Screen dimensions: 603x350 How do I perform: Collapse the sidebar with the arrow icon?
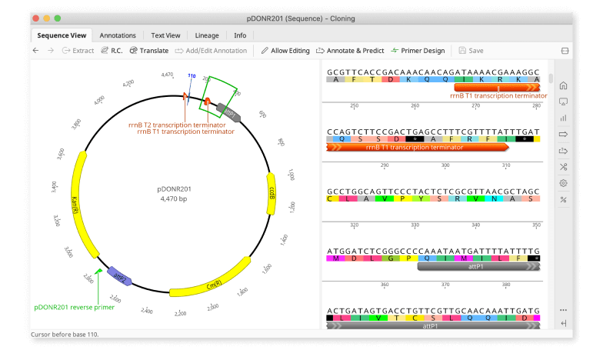click(x=563, y=324)
